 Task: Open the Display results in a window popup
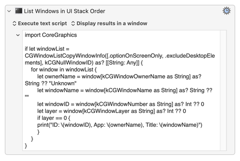[109, 23]
